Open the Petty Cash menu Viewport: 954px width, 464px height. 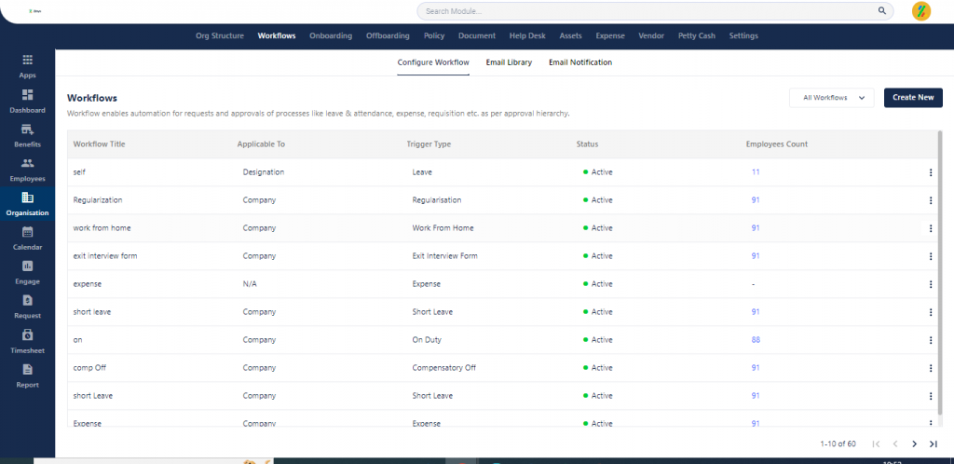coord(697,36)
